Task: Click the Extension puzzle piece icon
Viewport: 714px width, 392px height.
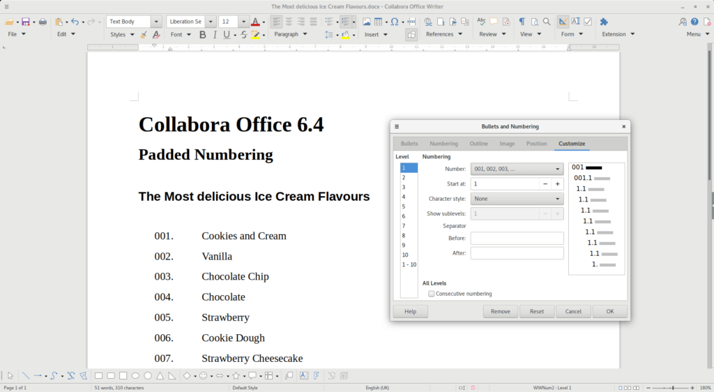Action: (x=604, y=22)
